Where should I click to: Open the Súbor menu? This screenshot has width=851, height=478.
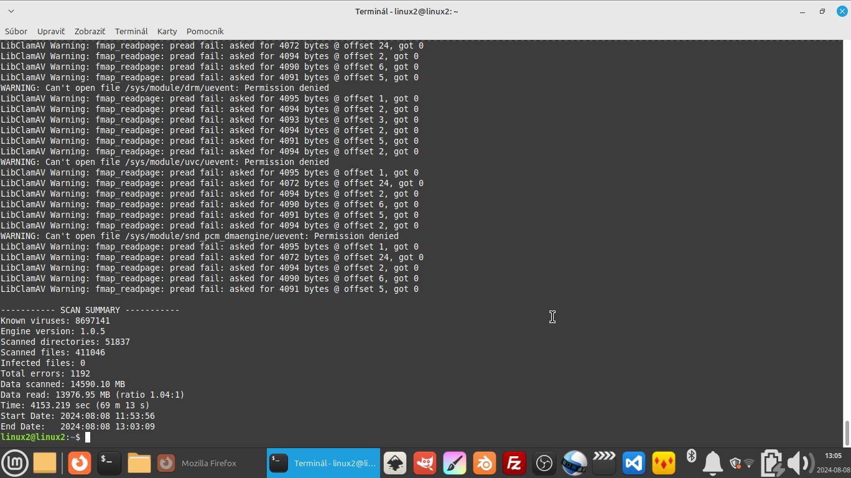point(16,31)
